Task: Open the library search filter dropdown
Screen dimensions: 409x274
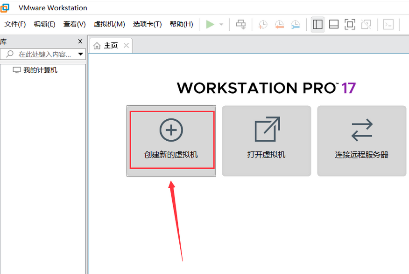Action: [x=81, y=54]
